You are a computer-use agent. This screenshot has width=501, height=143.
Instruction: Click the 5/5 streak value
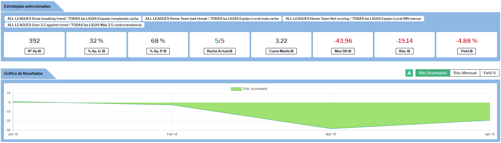pos(219,41)
